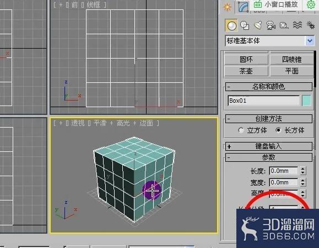Click the 宽度 value field

pyautogui.click(x=284, y=182)
